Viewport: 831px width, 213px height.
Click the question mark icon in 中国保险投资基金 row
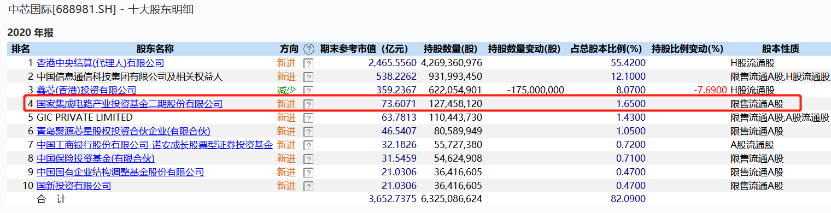click(x=308, y=159)
